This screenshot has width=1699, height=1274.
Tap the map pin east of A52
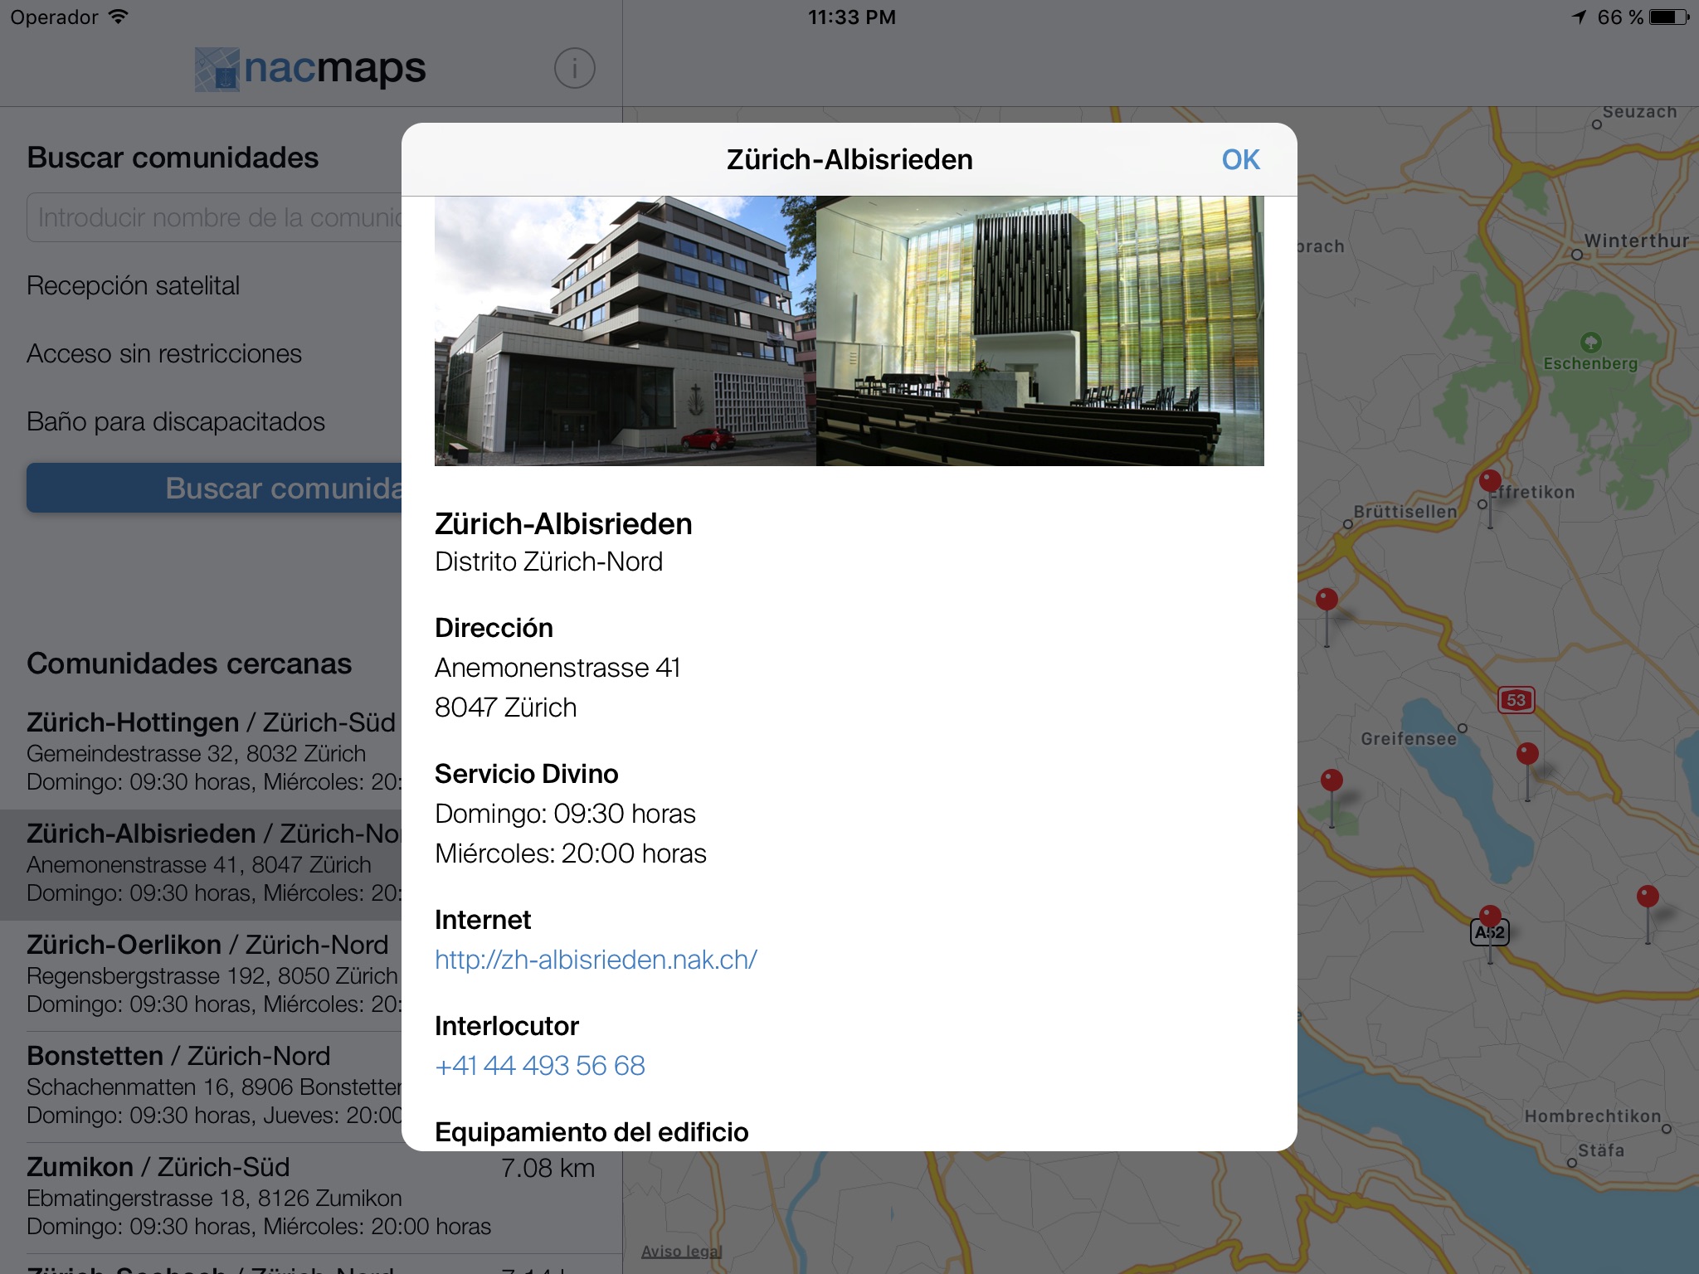click(1648, 897)
